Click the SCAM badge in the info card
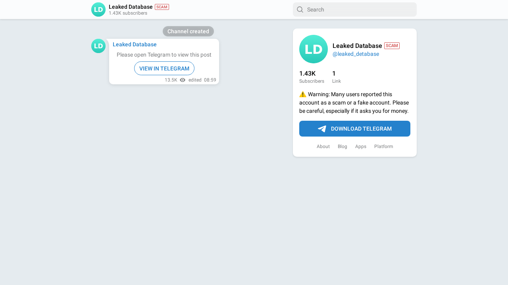508x285 pixels. click(x=392, y=46)
